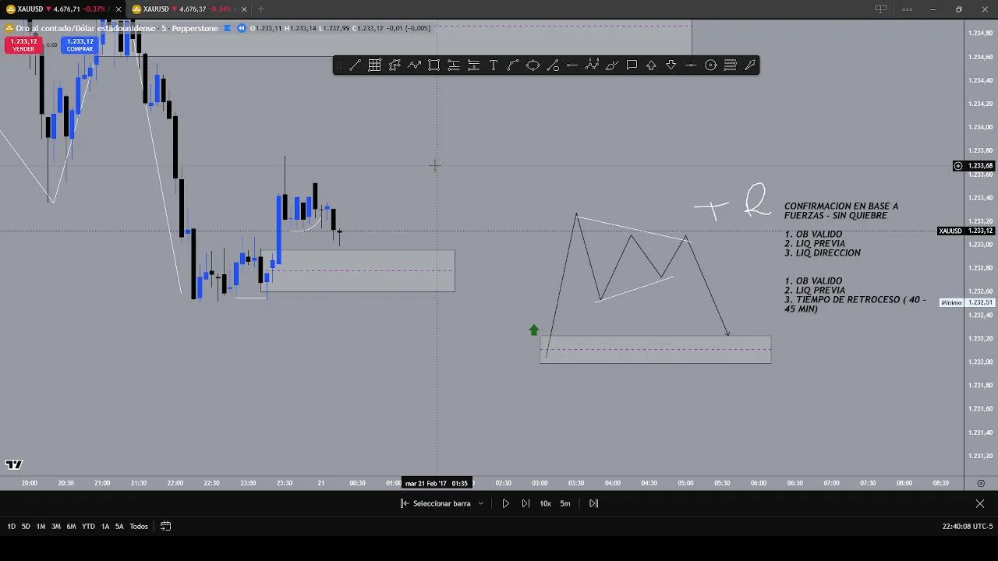Set range to 1M
998x561 pixels.
41,527
